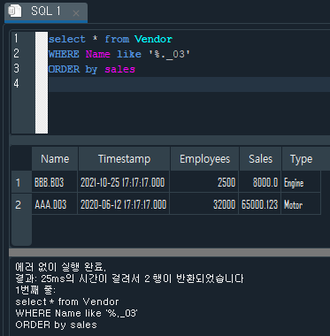Close the SQL 1 tab

(76, 13)
